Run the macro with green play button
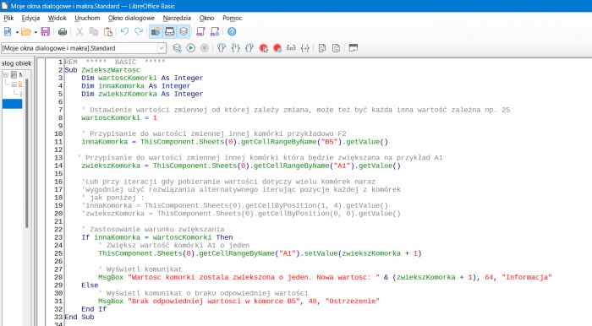Screen dimensions: 592x326 tap(190, 48)
